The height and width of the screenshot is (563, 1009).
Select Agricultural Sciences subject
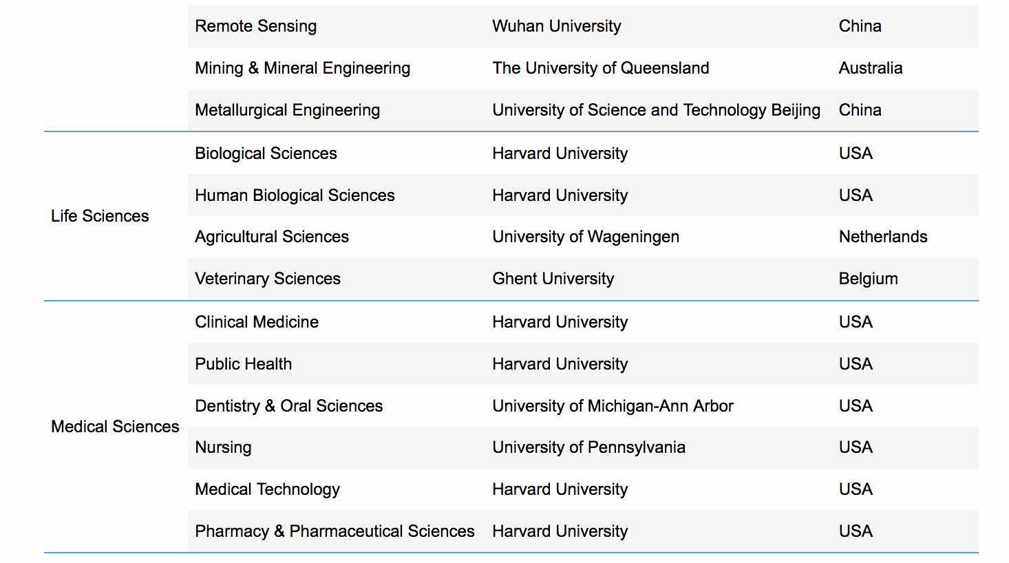click(272, 237)
